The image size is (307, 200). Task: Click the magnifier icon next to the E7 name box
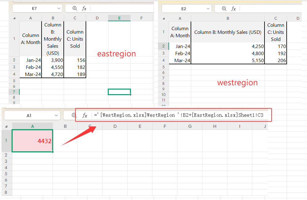[75, 9]
